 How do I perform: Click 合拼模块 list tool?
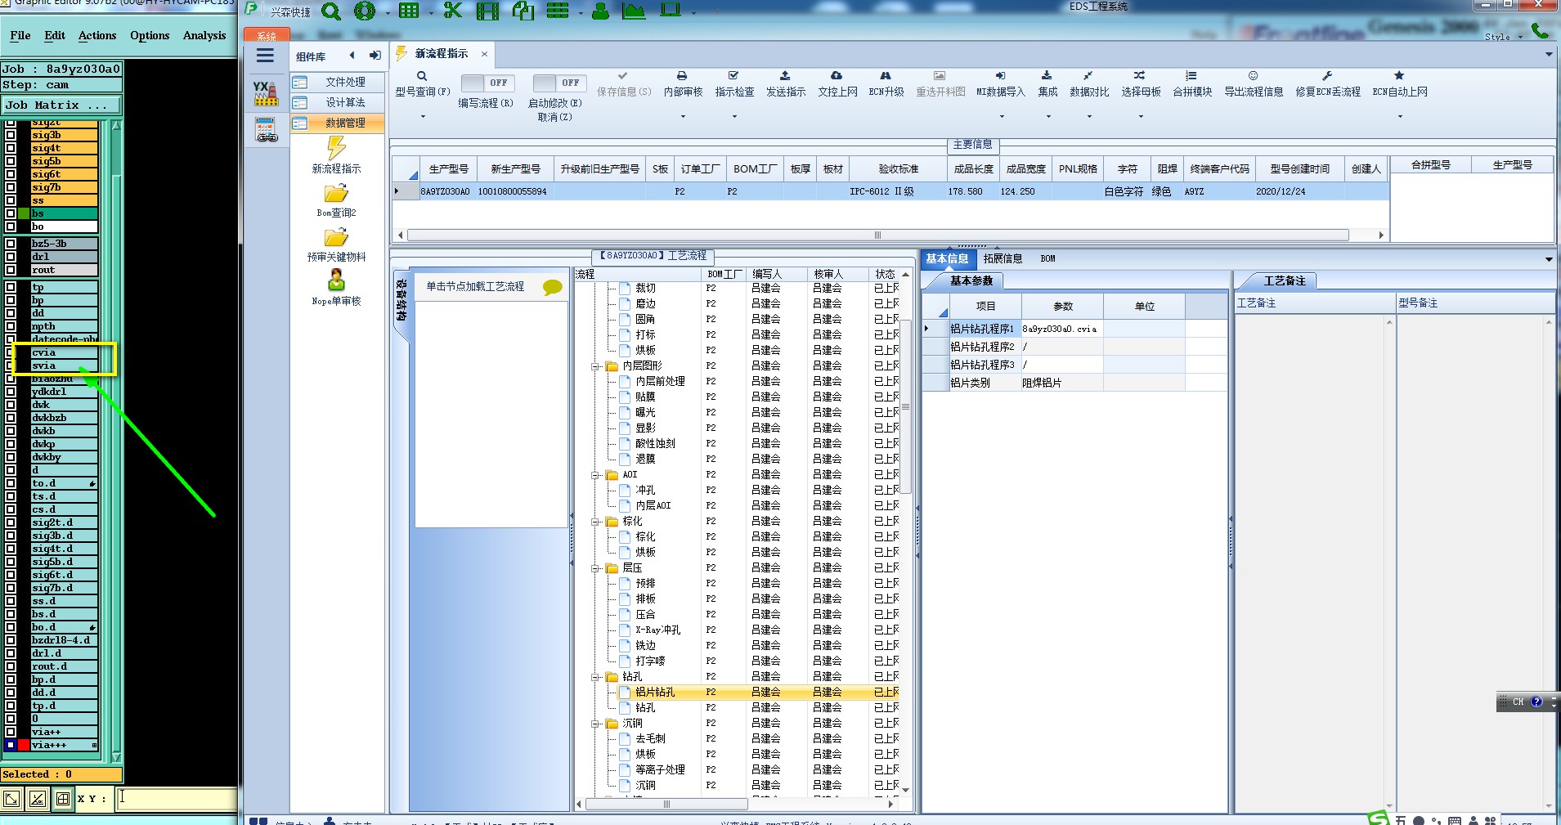pos(1192,84)
